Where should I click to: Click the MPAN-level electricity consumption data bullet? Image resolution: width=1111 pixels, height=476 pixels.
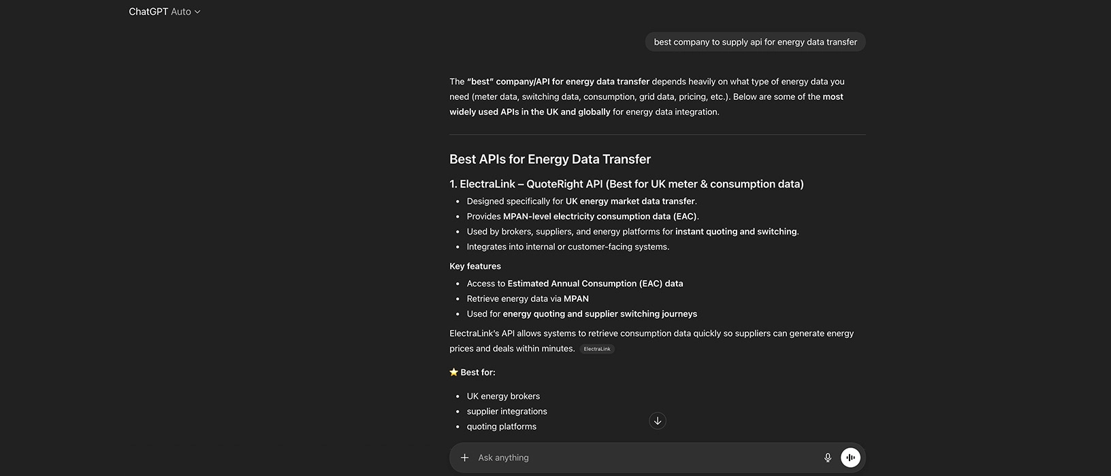[x=583, y=216]
